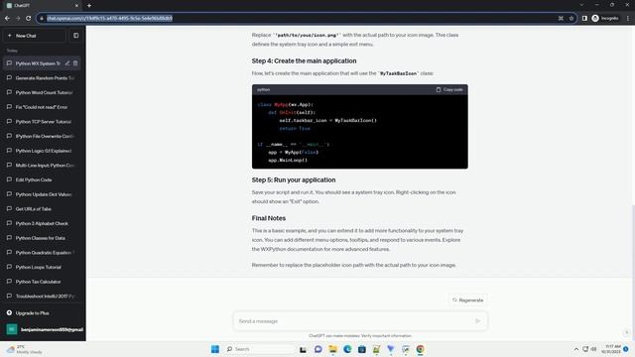Open the browser side panel icon
This screenshot has height=357, width=635.
point(584,18)
